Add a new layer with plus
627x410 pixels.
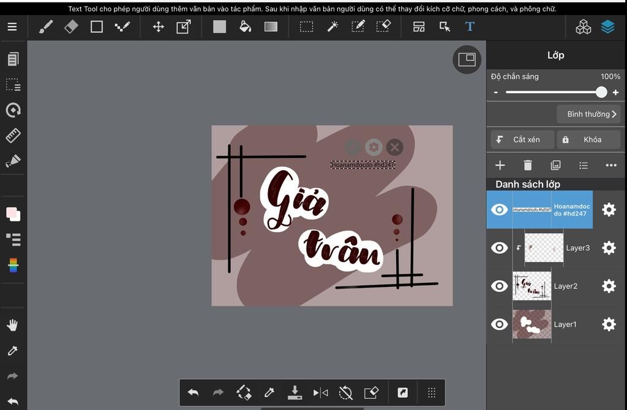tap(500, 165)
